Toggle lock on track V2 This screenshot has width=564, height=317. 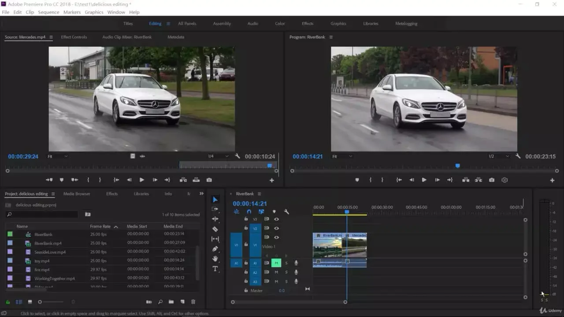pyautogui.click(x=246, y=228)
